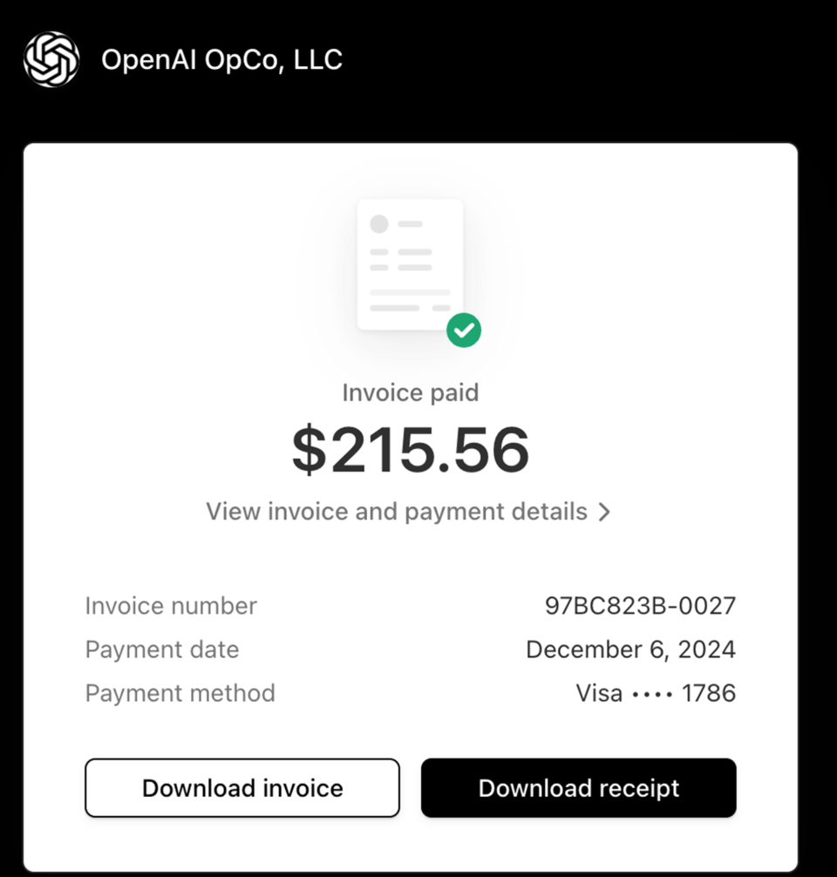Click the invoice document illustration
The width and height of the screenshot is (837, 877).
[x=409, y=263]
